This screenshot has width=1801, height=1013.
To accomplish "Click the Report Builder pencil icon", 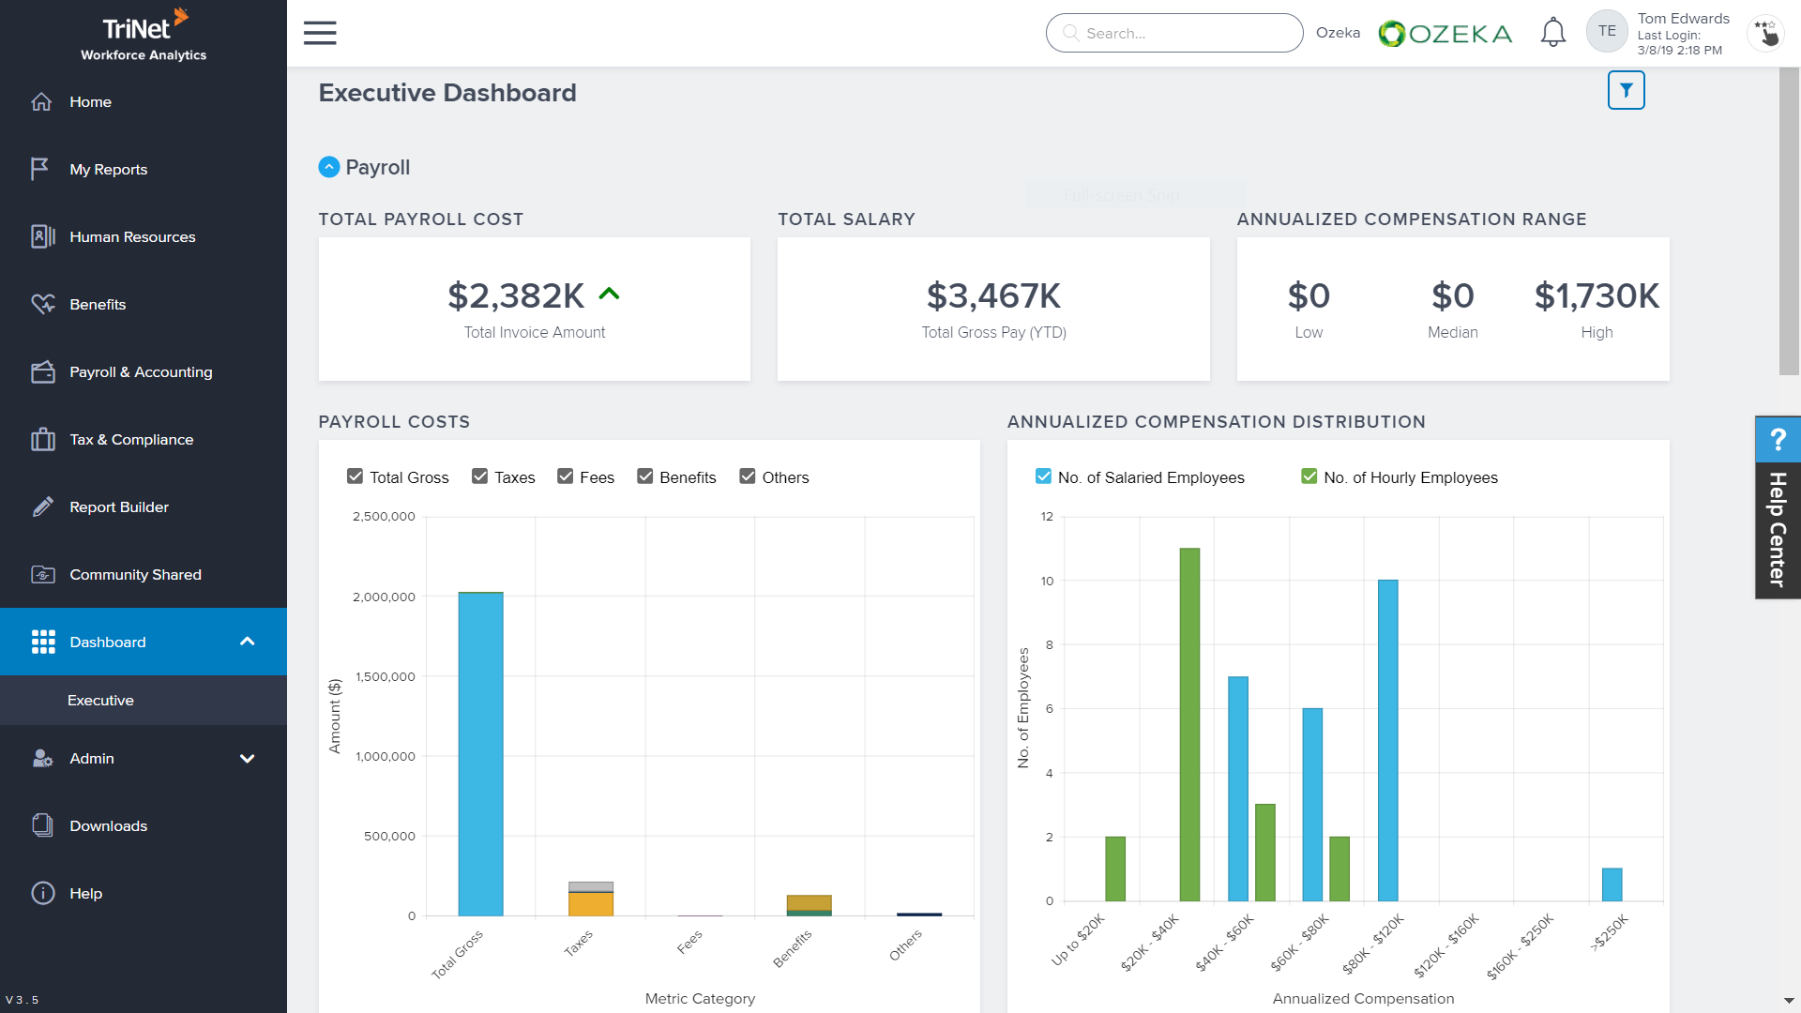I will click(43, 507).
